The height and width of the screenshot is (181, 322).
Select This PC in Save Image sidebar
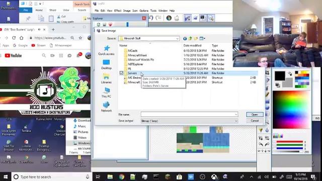coord(106,93)
